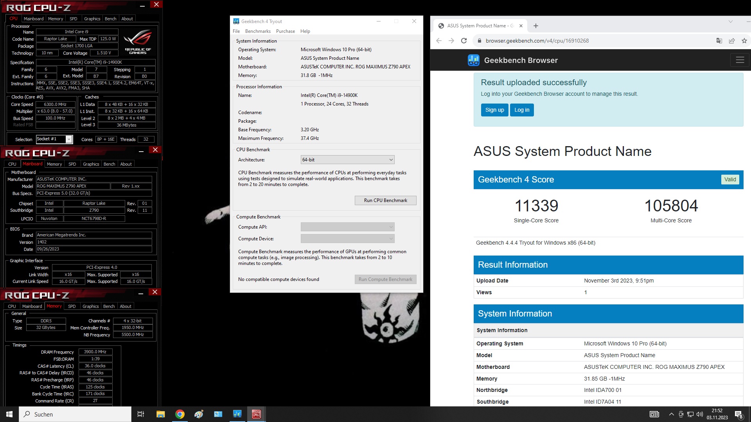Image resolution: width=751 pixels, height=422 pixels.
Task: Open Task View from the taskbar
Action: [141, 414]
